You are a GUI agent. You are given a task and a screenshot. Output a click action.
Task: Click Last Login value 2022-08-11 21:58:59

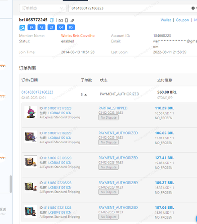[x=170, y=52]
